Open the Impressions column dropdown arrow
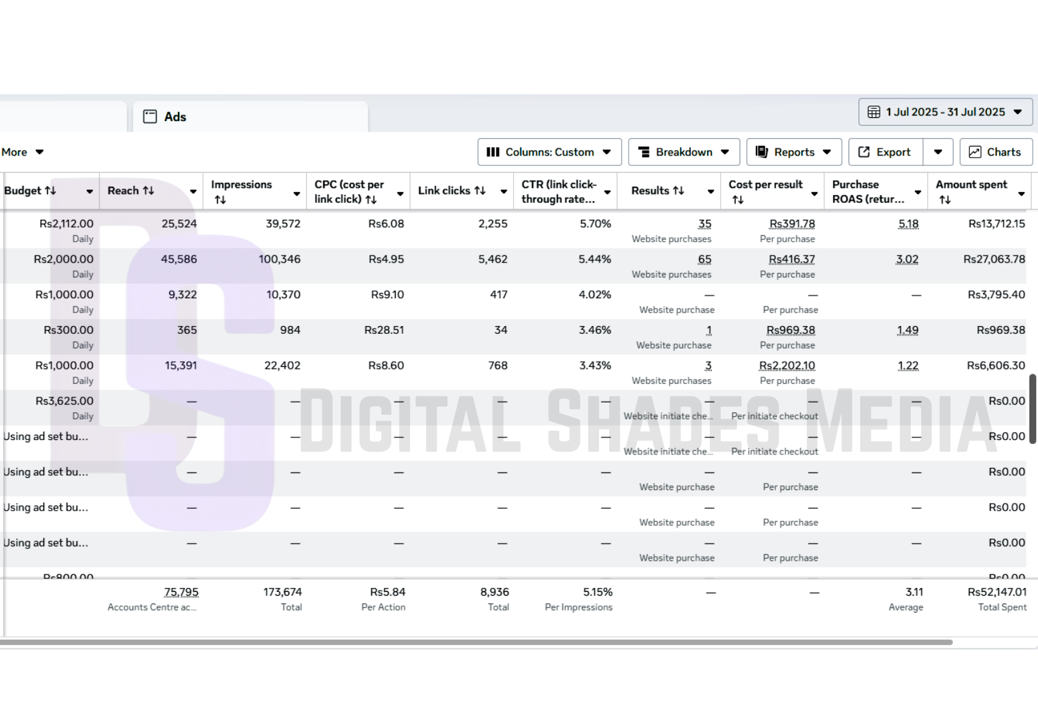Viewport: 1038px width, 713px height. click(x=296, y=194)
